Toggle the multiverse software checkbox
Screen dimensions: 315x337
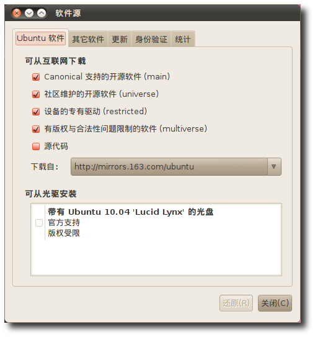coord(36,129)
